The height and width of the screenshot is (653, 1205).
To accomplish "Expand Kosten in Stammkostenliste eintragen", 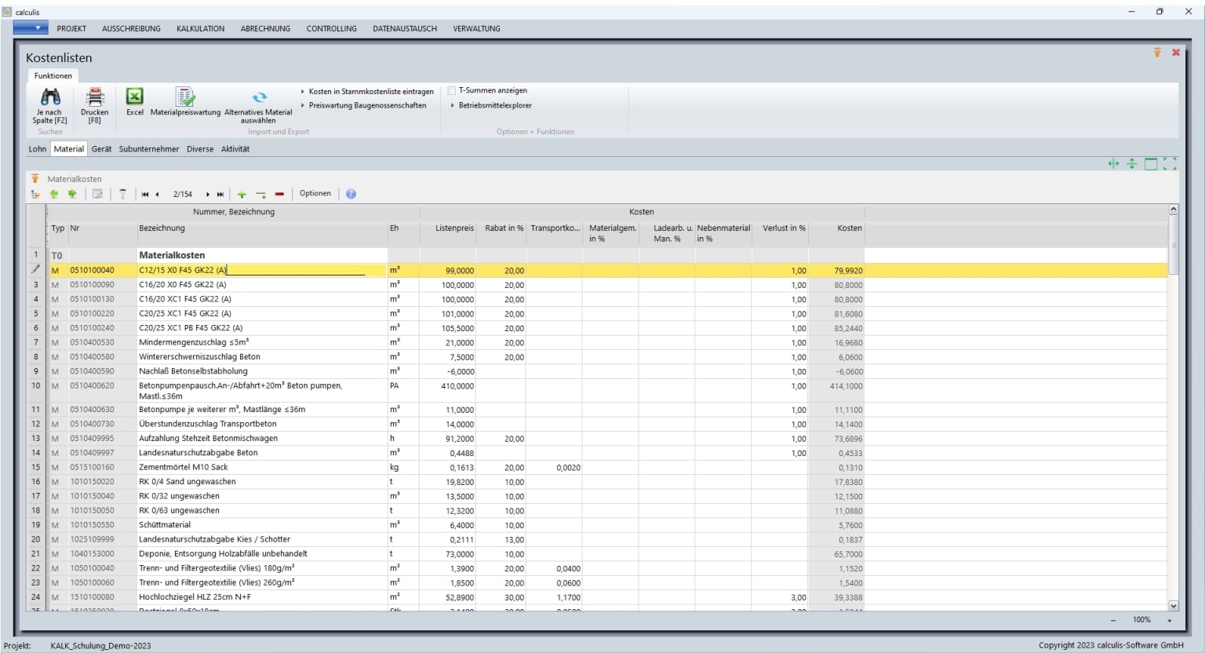I will [x=370, y=92].
